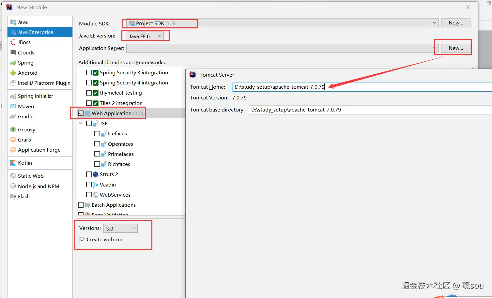This screenshot has width=492, height=298.
Task: Click the Java Enterprise icon in sidebar
Action: [x=13, y=32]
